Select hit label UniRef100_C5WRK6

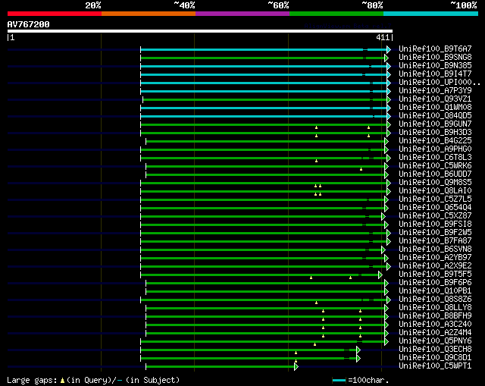click(x=435, y=166)
